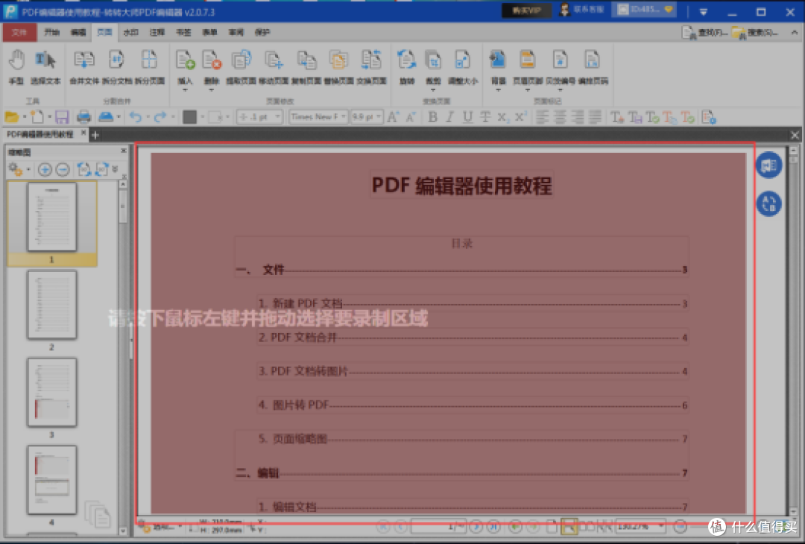Viewport: 805px width, 544px height.
Task: Toggle superscript formatting
Action: pos(520,118)
